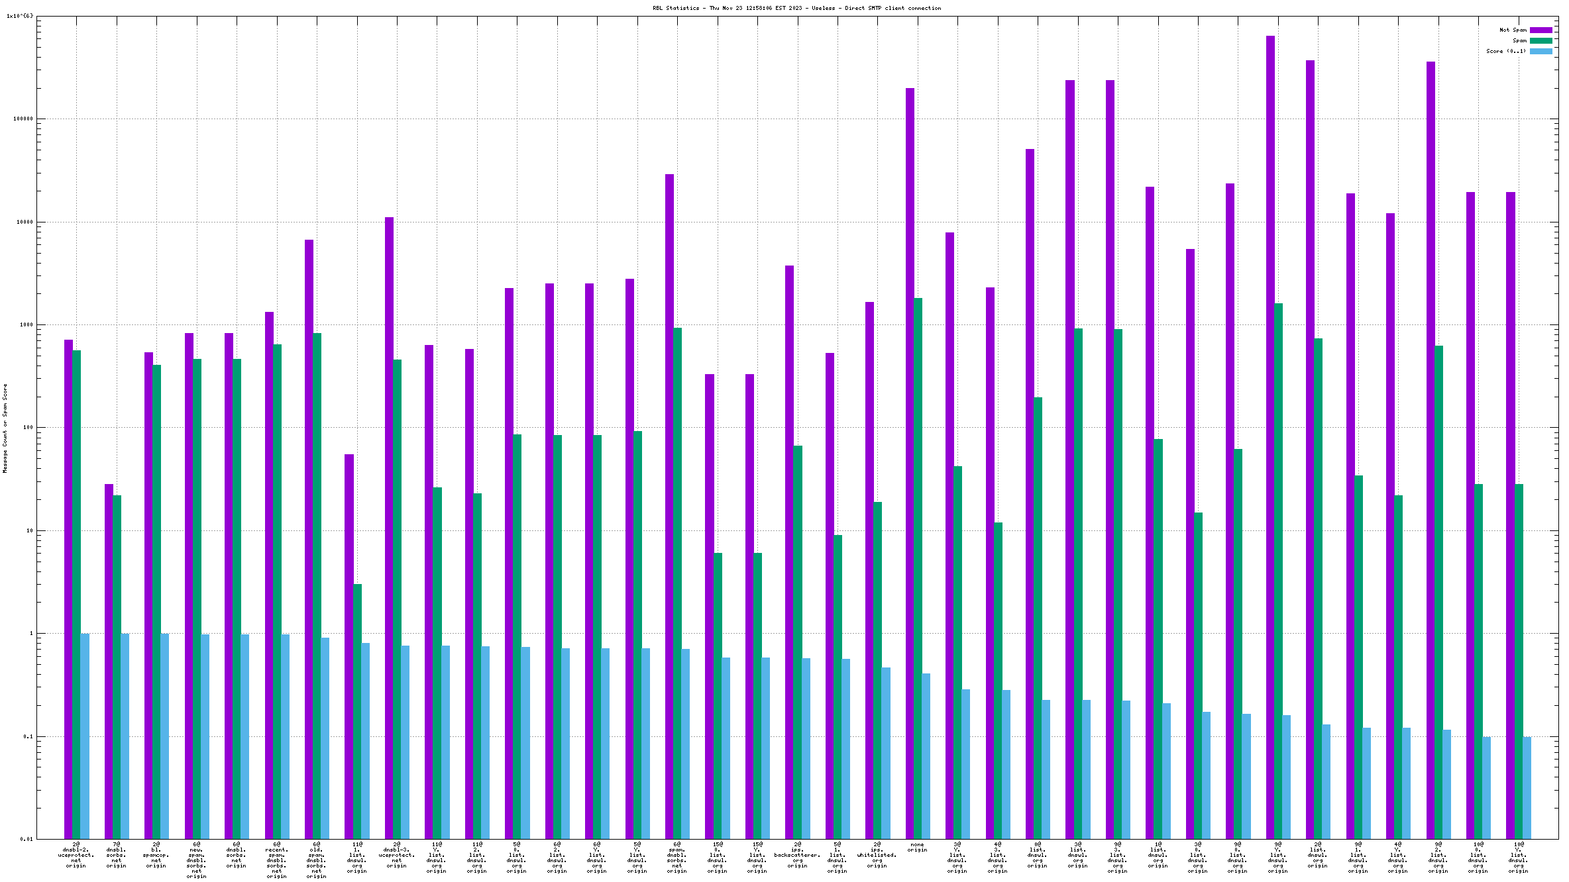The image size is (1569, 882).
Task: Click the 'ips.whitelisted.org origin' x-axis label
Action: click(x=877, y=855)
